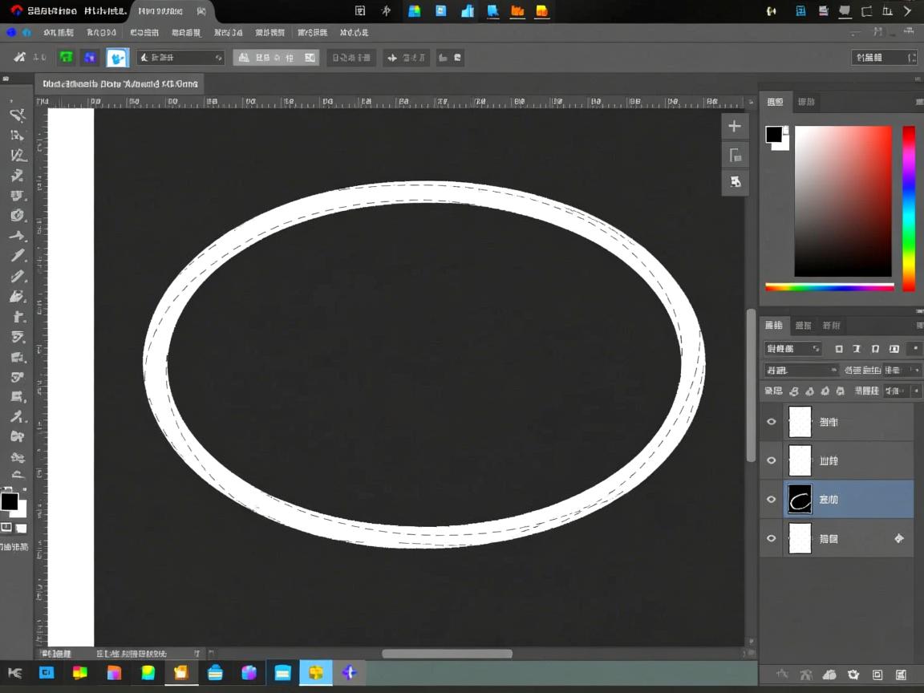Click the purple star icon in the taskbar
The height and width of the screenshot is (693, 924).
[349, 673]
